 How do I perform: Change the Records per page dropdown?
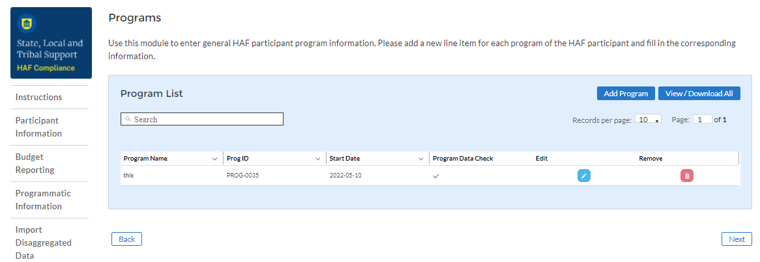(648, 120)
